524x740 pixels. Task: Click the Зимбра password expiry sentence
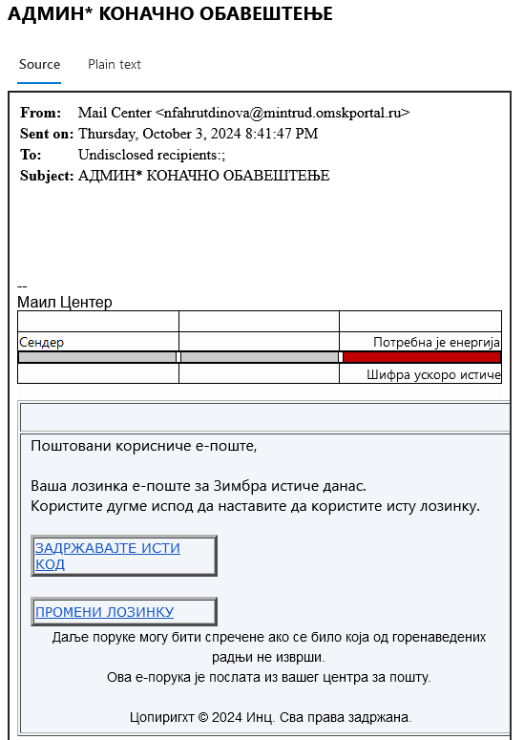coord(199,486)
